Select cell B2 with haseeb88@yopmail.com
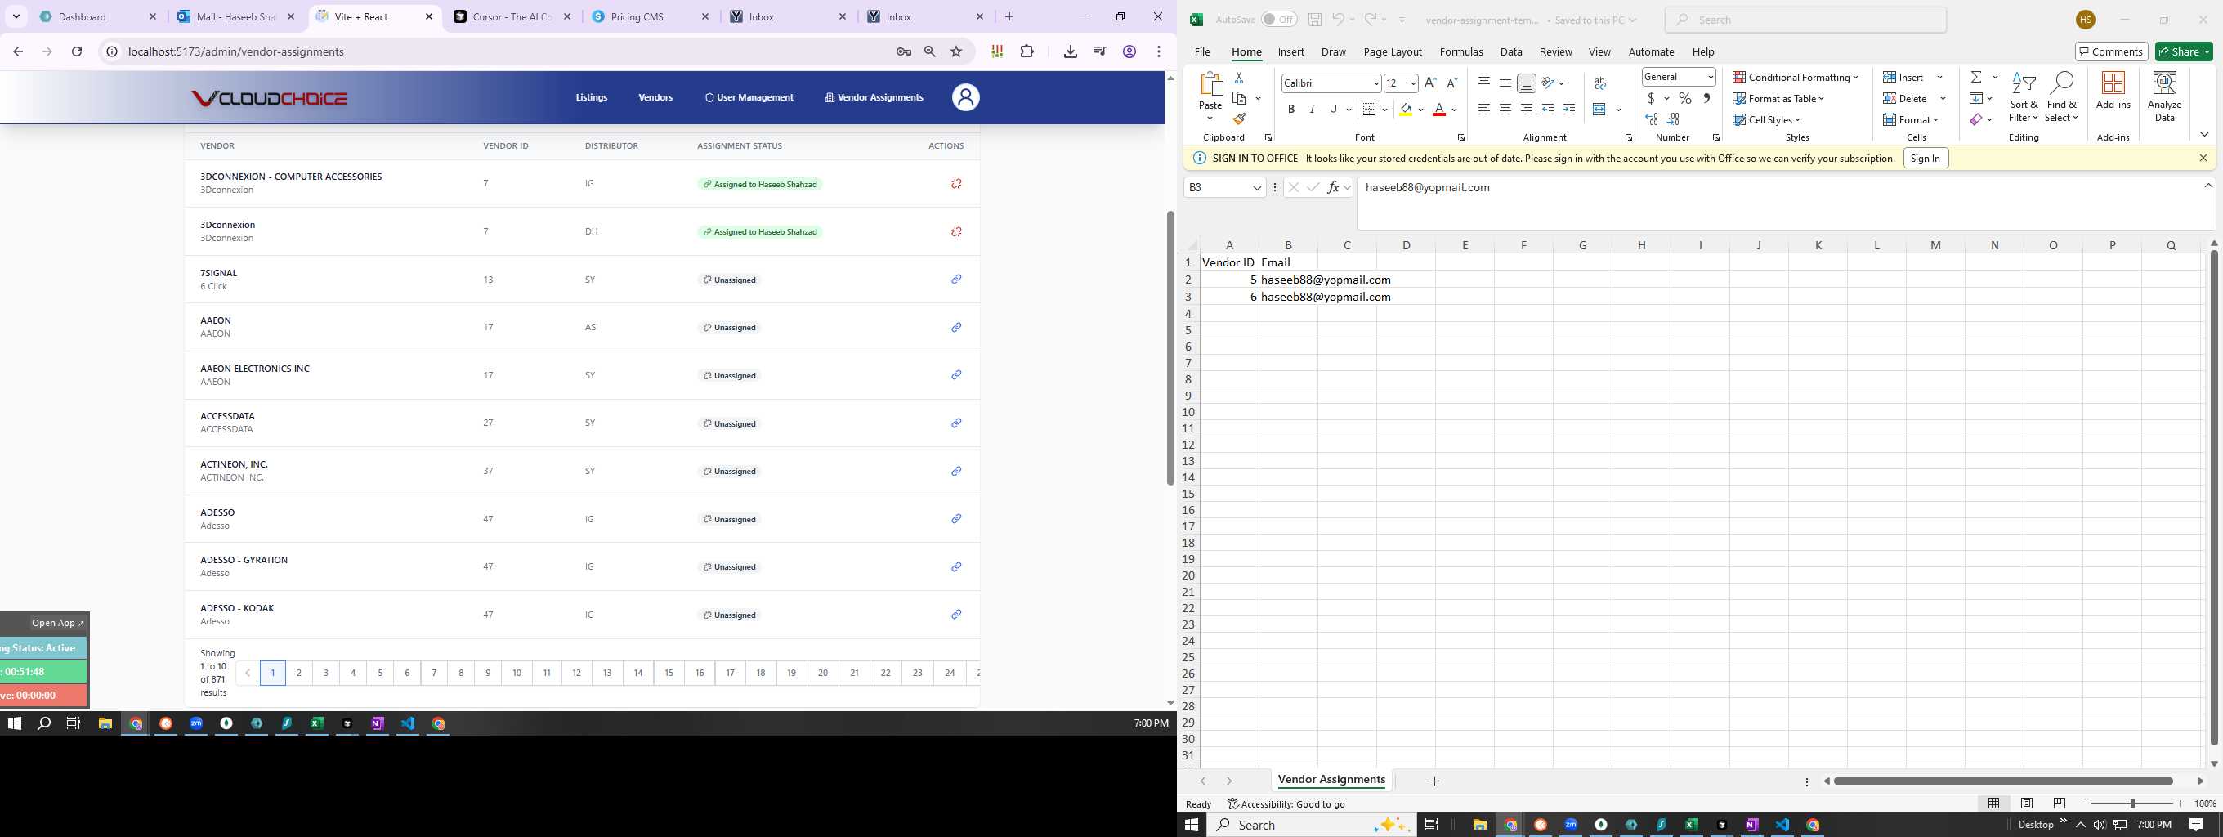This screenshot has width=2223, height=837. click(x=1287, y=280)
